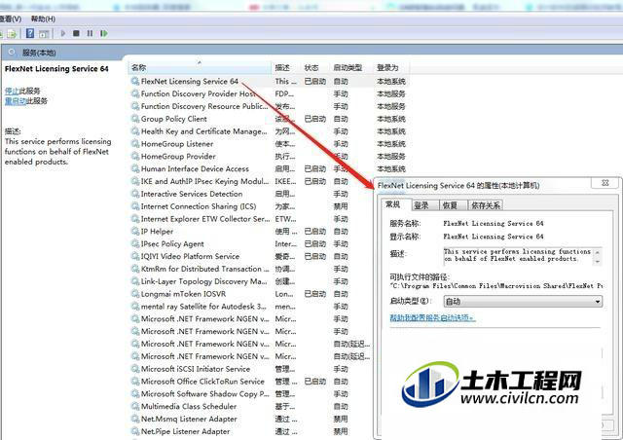This screenshot has height=440, width=623.
Task: Select Microsoft Office ClickToRun Service row
Action: point(252,382)
